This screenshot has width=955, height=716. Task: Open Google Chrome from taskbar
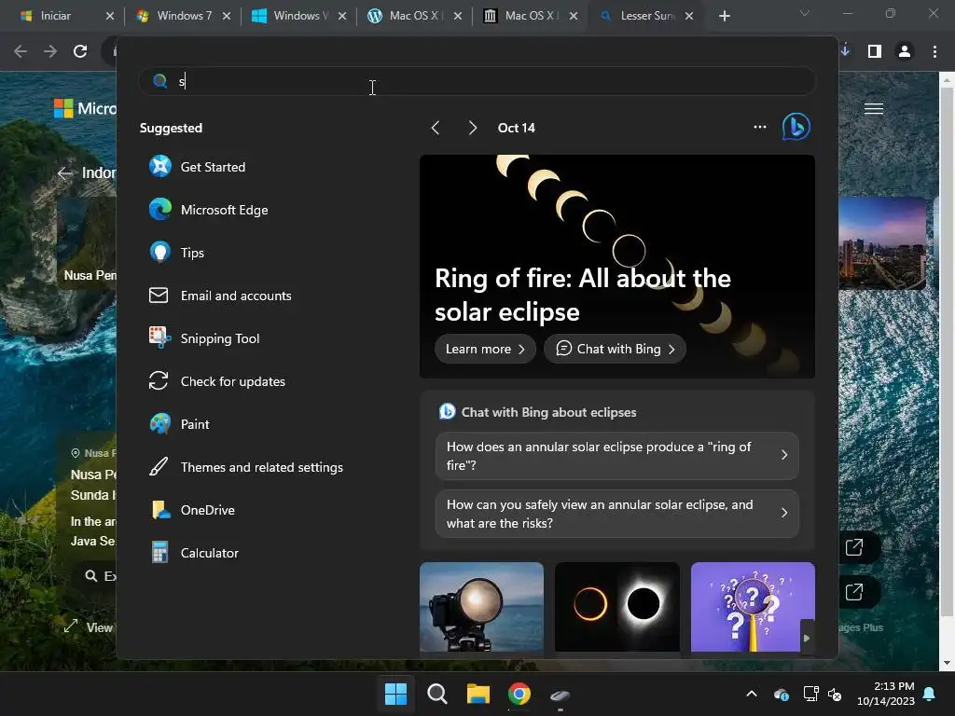pyautogui.click(x=519, y=694)
